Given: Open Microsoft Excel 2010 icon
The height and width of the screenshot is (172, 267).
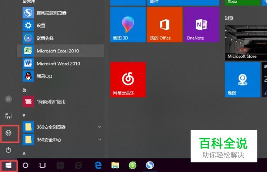Looking at the screenshot, I should [x=28, y=51].
